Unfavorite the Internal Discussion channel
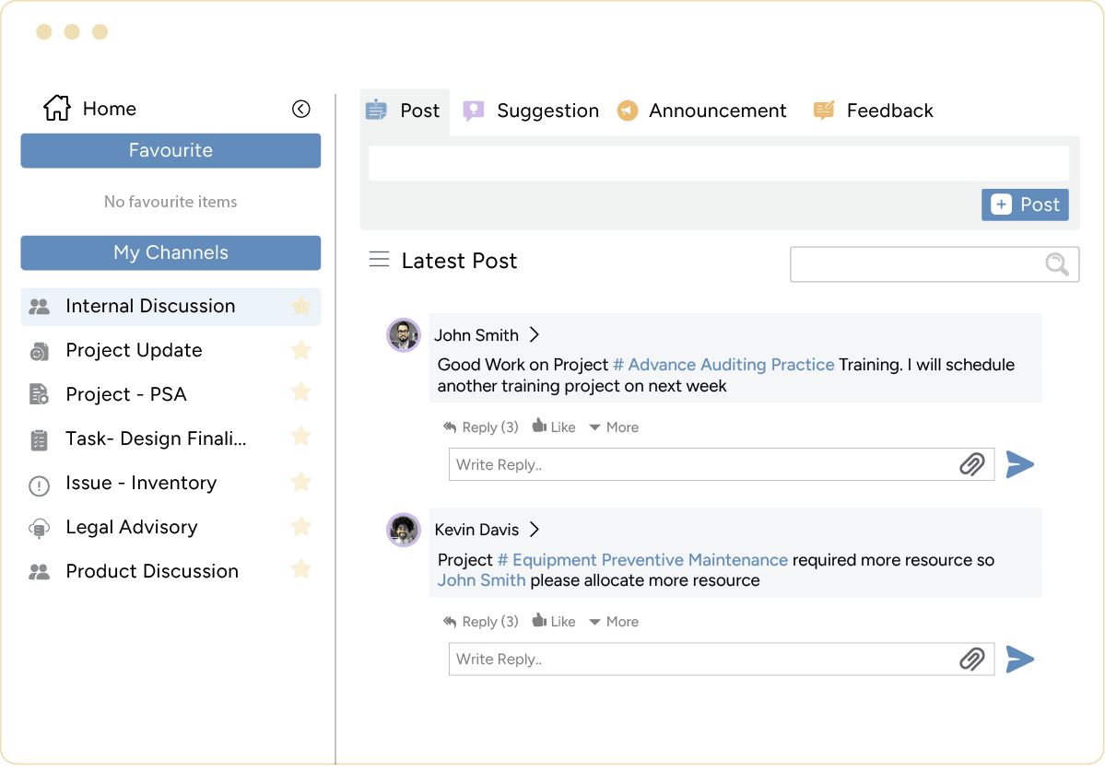The image size is (1105, 771). tap(300, 307)
